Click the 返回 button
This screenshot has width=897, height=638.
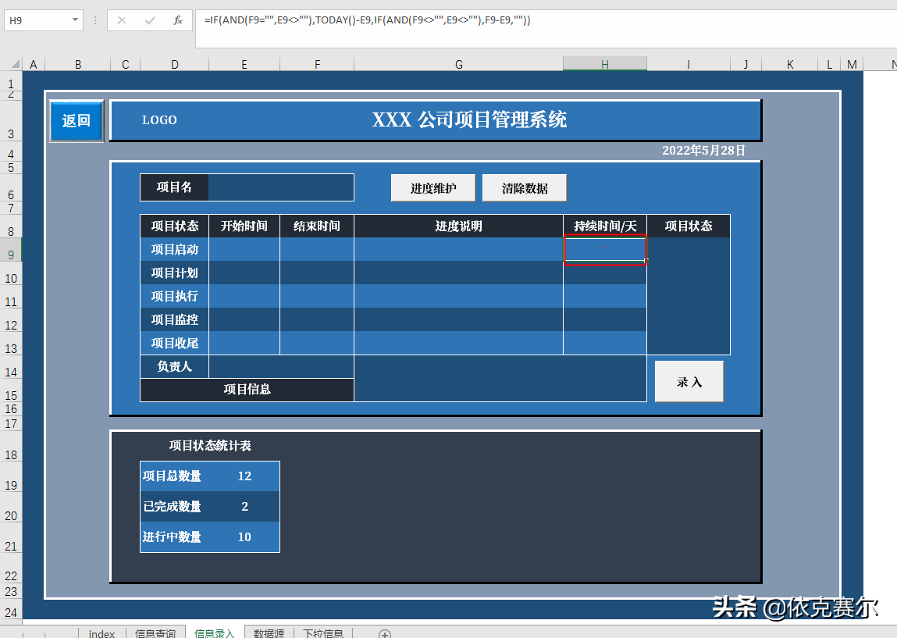point(77,121)
